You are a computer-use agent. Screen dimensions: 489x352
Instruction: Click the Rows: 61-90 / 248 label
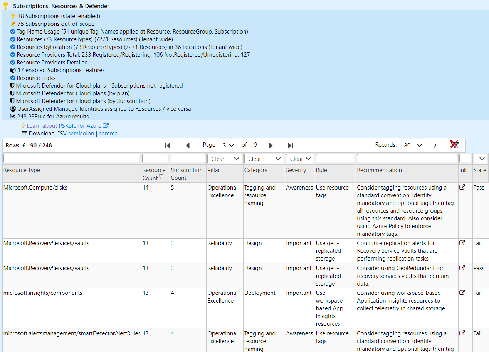tap(29, 146)
